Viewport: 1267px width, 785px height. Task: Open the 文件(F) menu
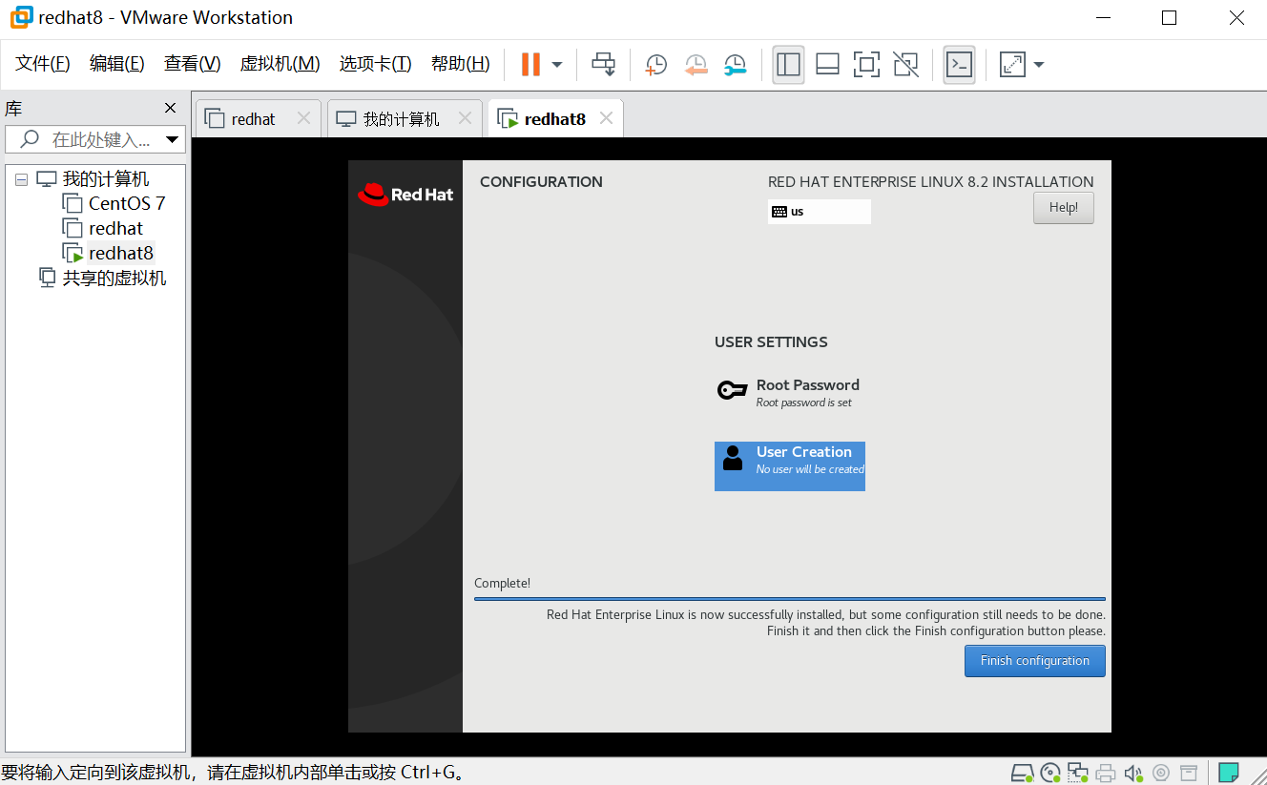pos(43,64)
